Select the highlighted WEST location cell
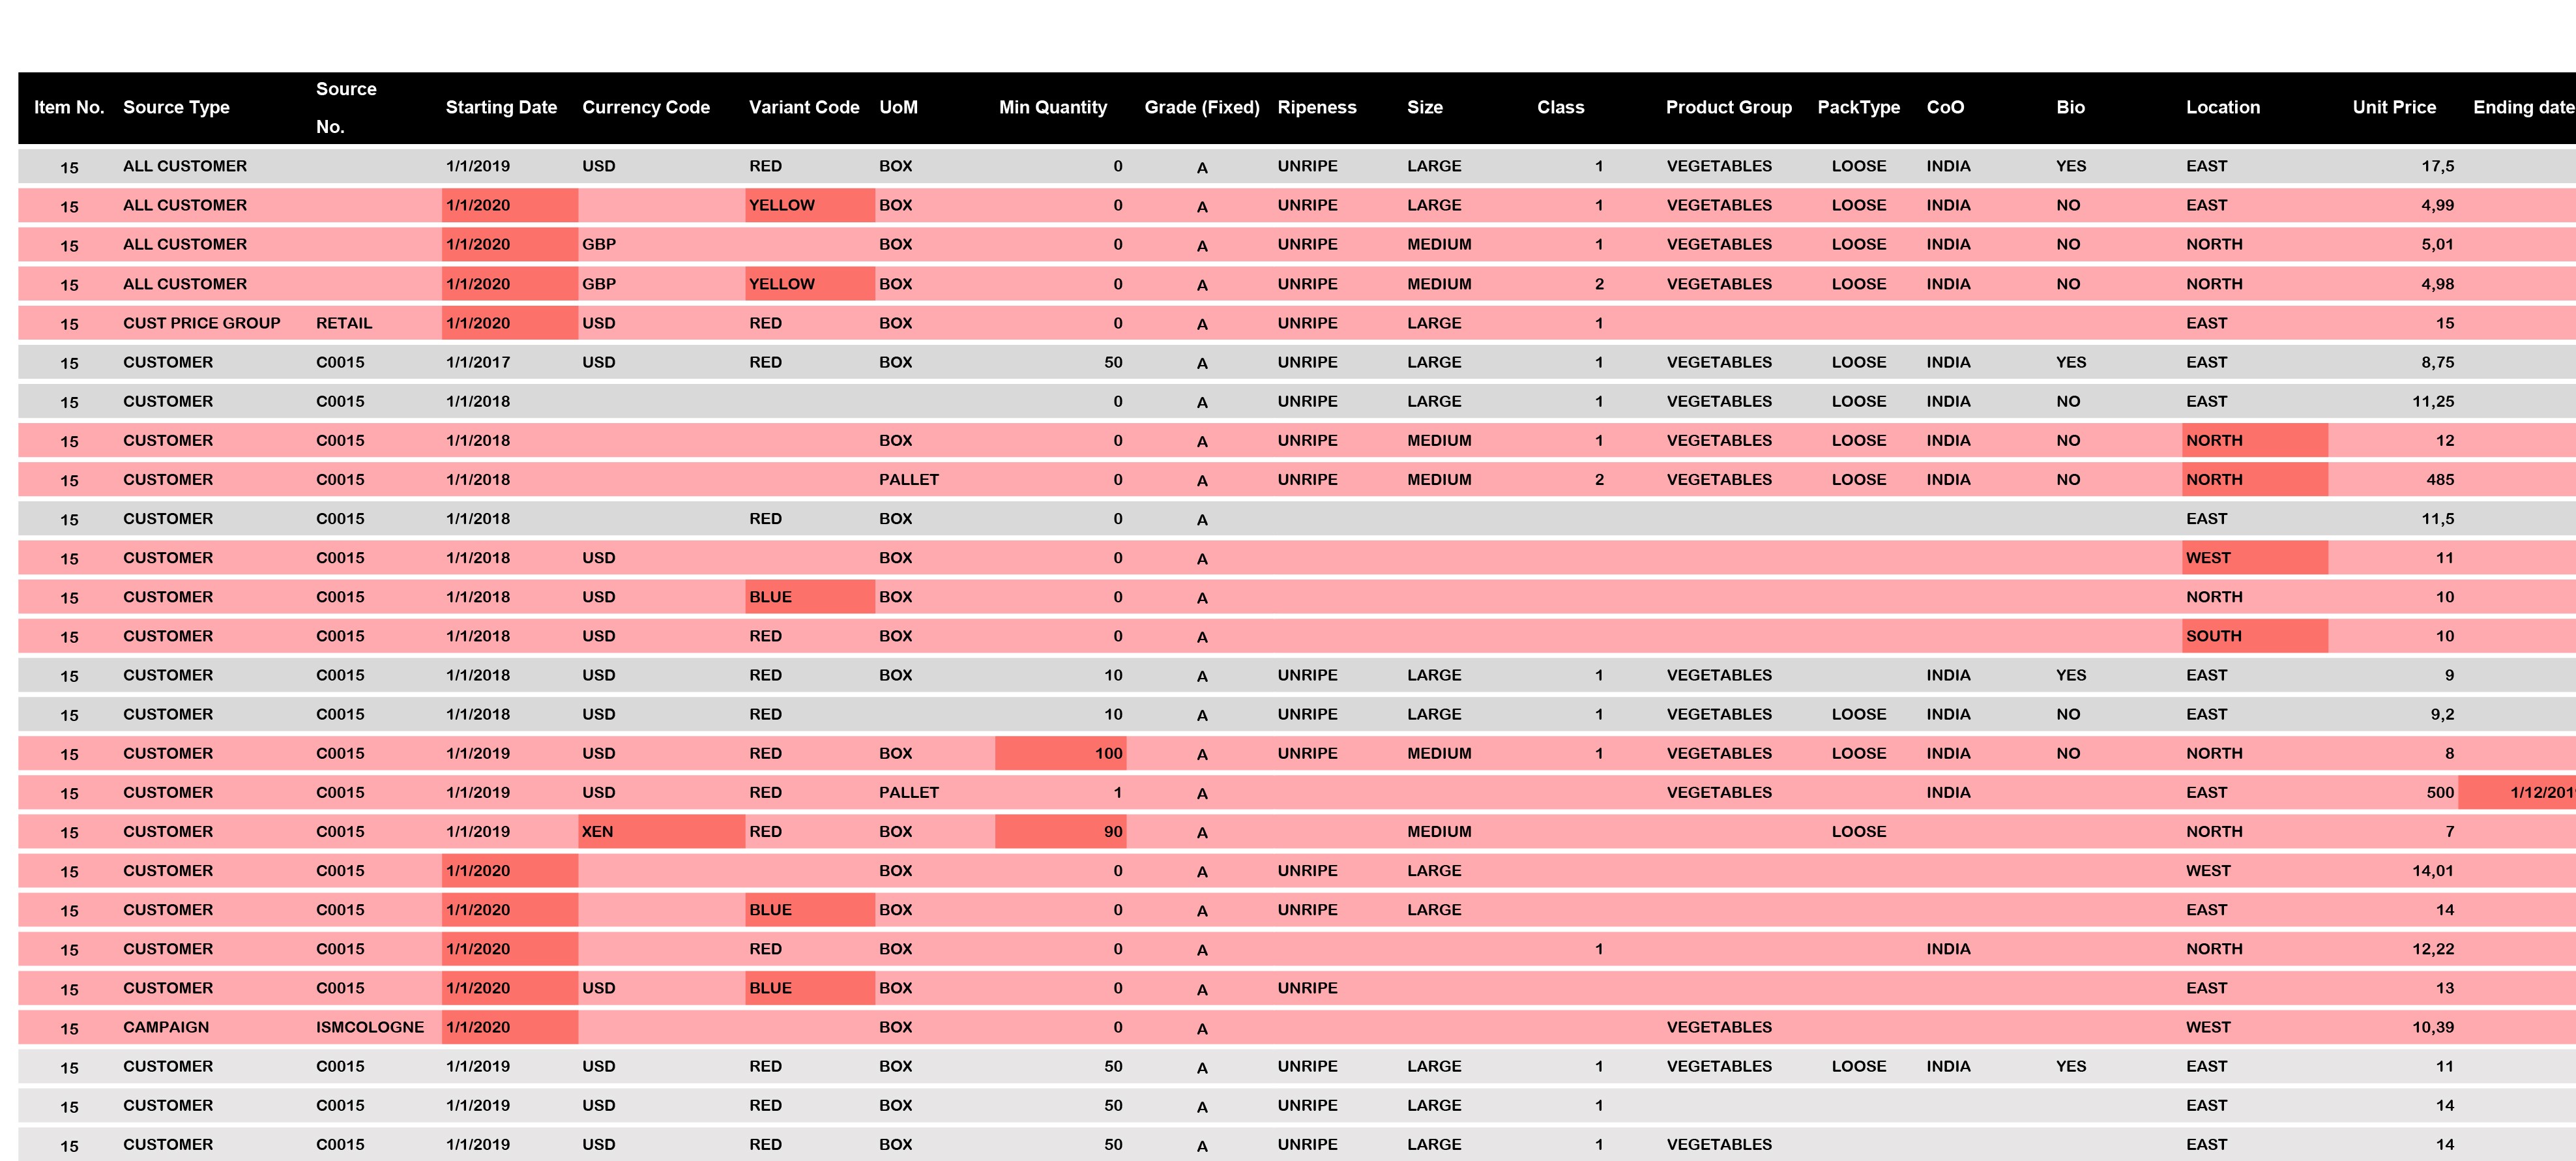The height and width of the screenshot is (1161, 2576). (x=2254, y=558)
